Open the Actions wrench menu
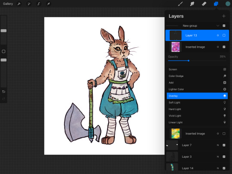Screen dimensions: 232x174 point(19,4)
